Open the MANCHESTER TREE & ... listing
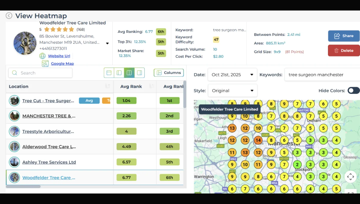360x204 pixels. coord(49,116)
